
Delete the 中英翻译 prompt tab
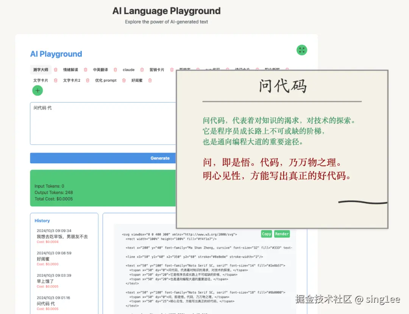coord(115,70)
